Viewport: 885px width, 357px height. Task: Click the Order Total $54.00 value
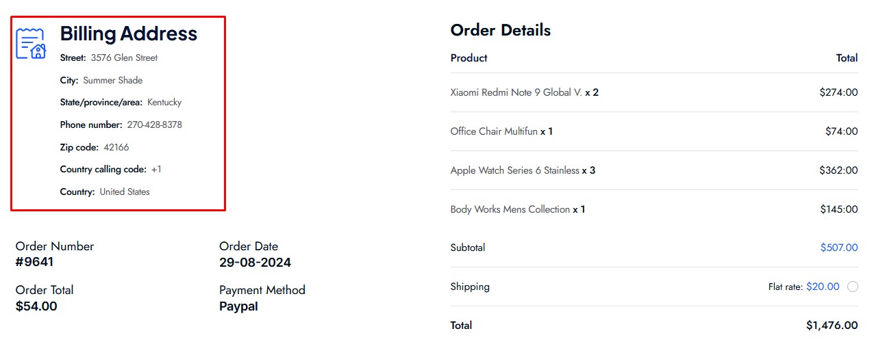click(36, 306)
